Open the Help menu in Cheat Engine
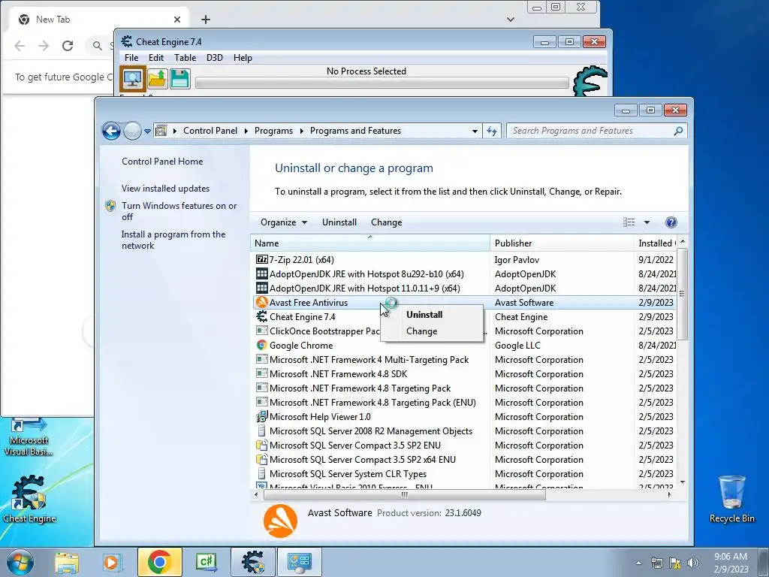The height and width of the screenshot is (577, 769). coord(243,58)
